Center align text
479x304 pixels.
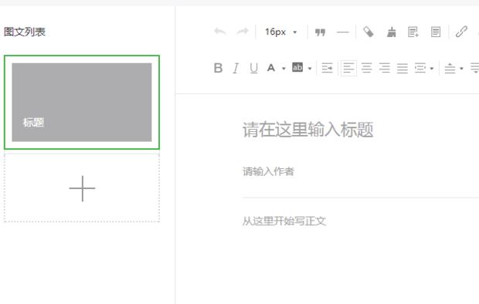click(366, 68)
